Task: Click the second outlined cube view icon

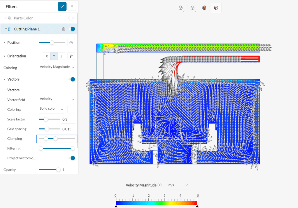Action: pos(192,8)
